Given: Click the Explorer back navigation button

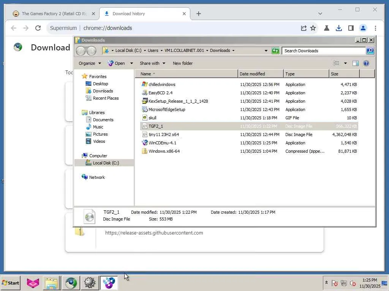Looking at the screenshot, I should 81,51.
